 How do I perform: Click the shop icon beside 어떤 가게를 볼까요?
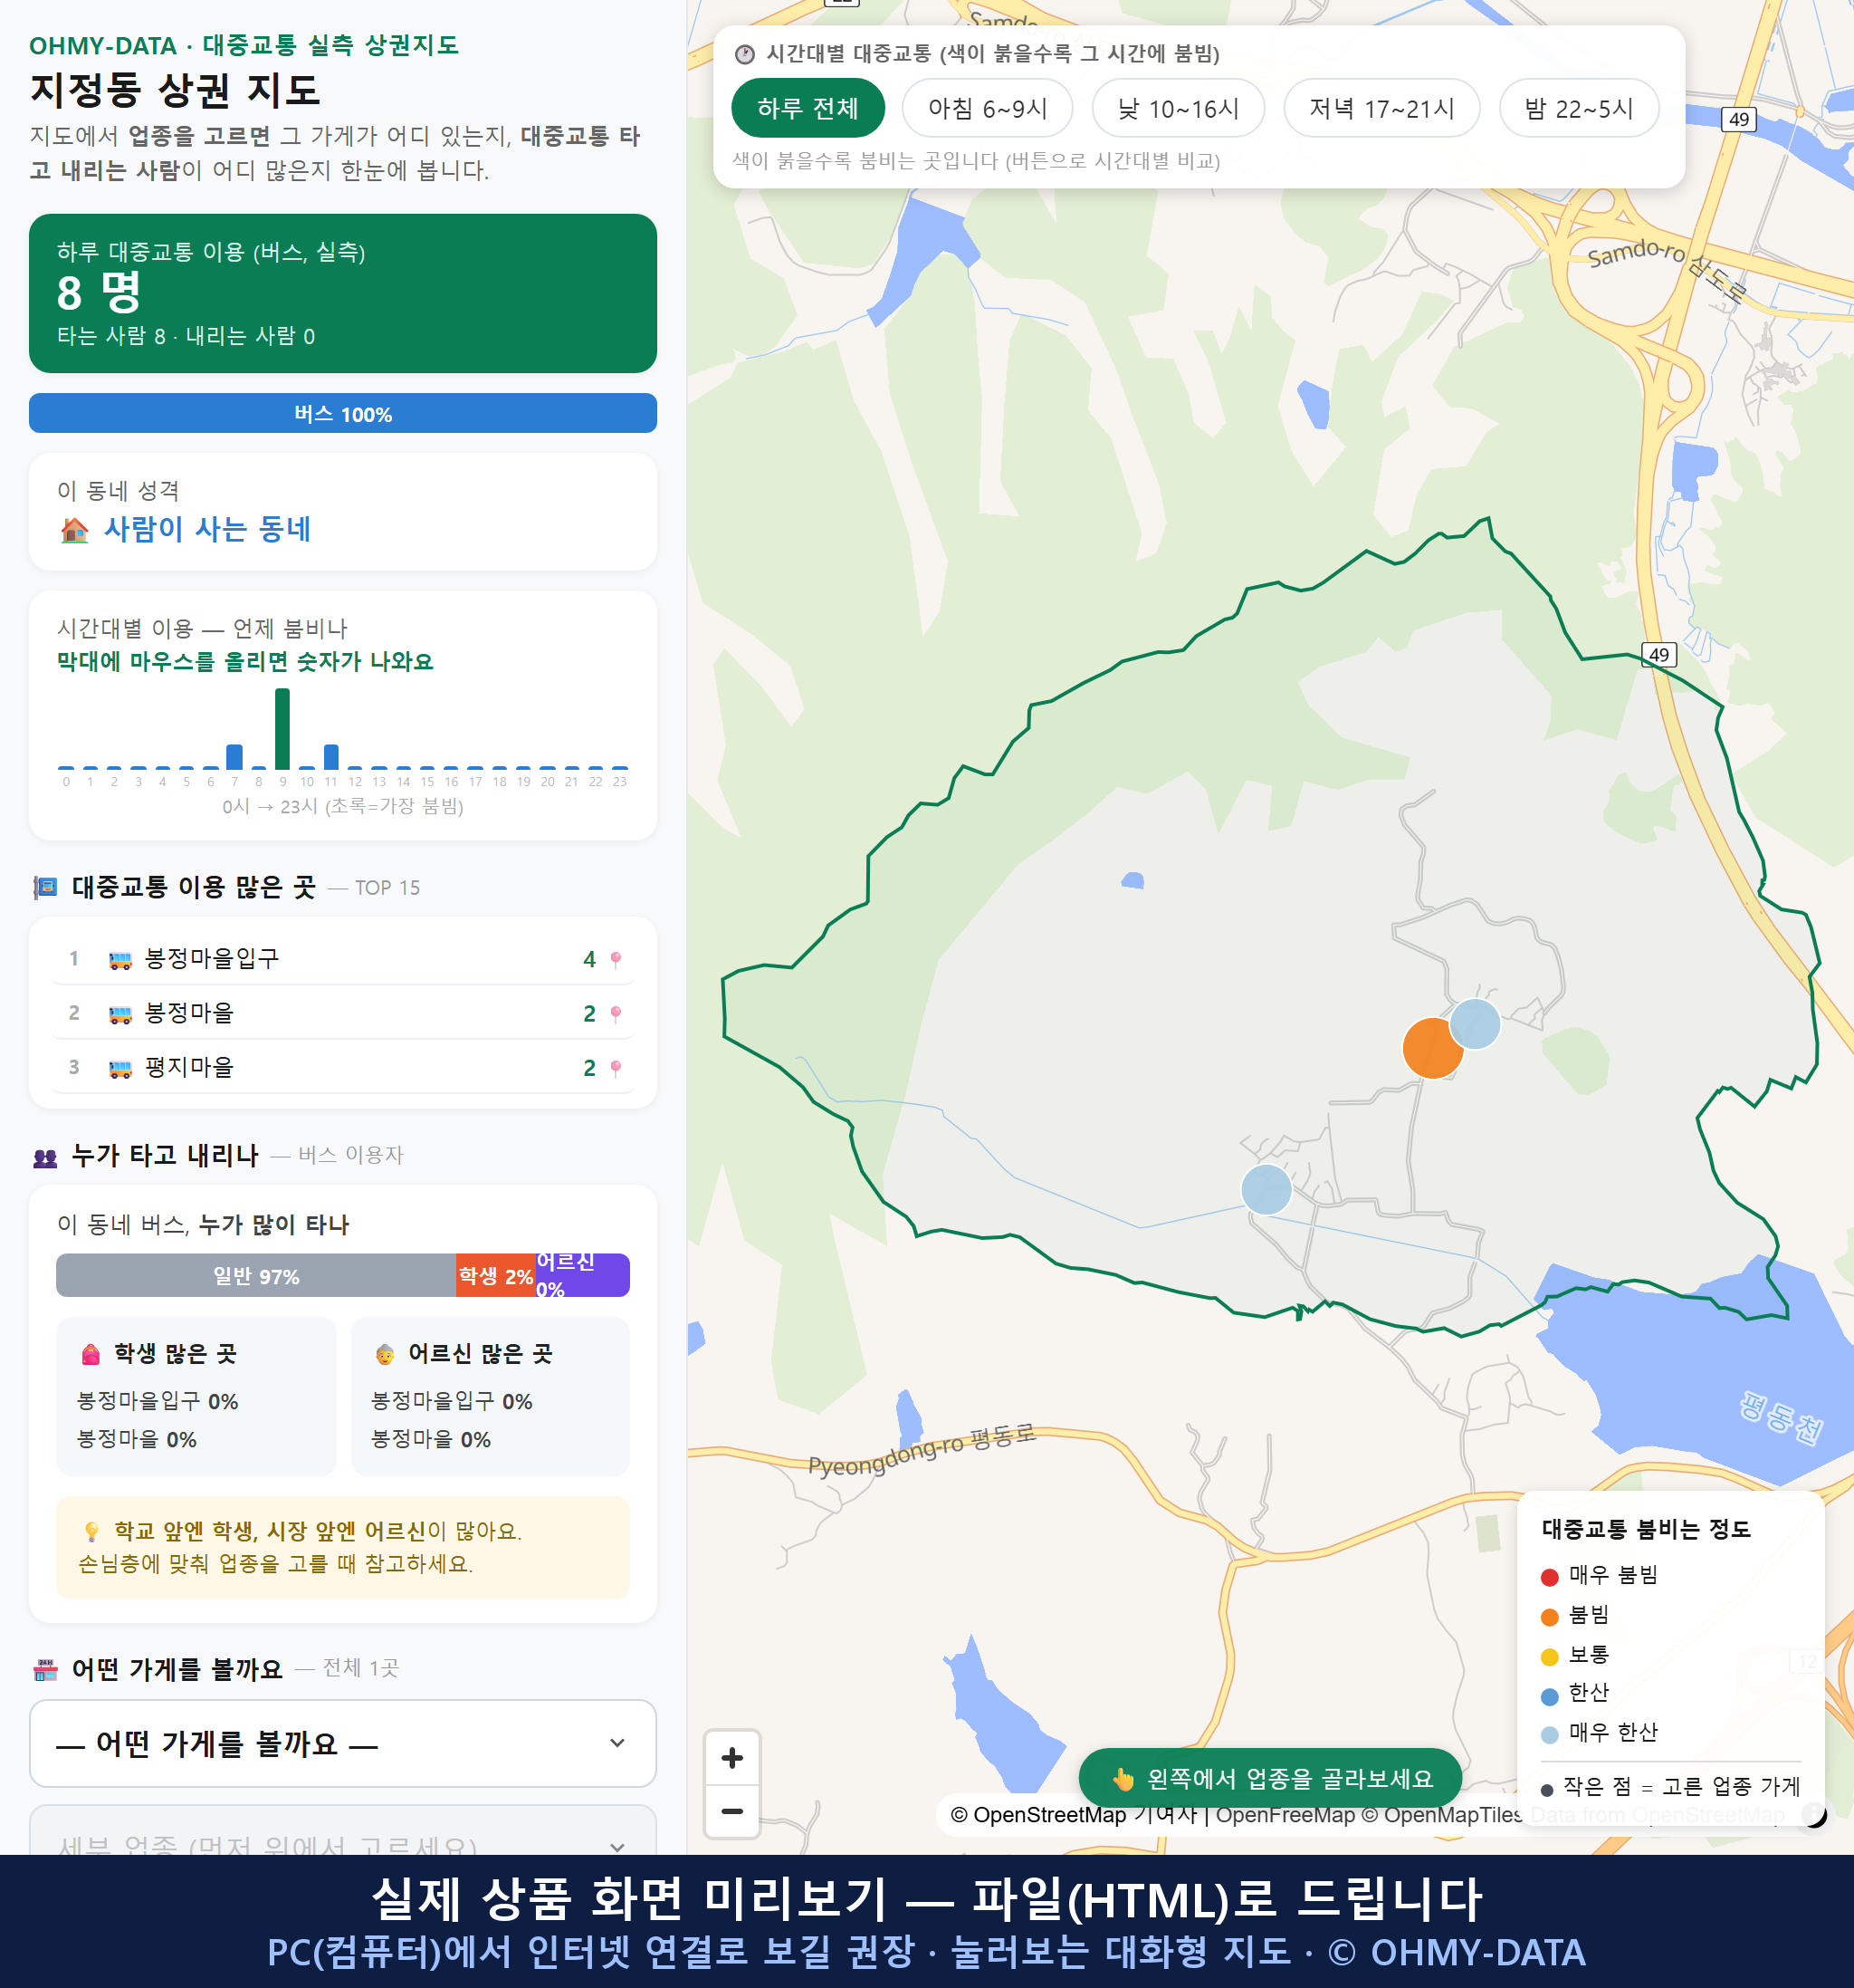click(46, 1669)
